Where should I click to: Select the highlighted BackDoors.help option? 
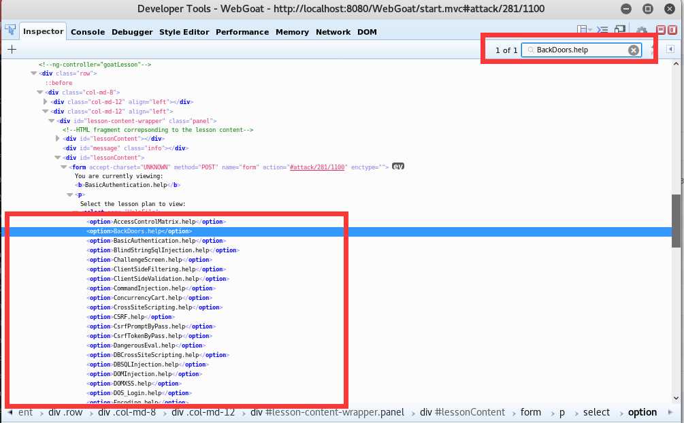140,231
